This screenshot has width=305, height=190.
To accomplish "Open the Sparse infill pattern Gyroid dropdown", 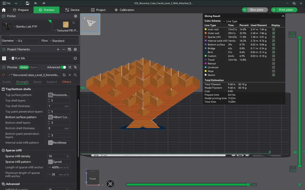I will 59,162.
